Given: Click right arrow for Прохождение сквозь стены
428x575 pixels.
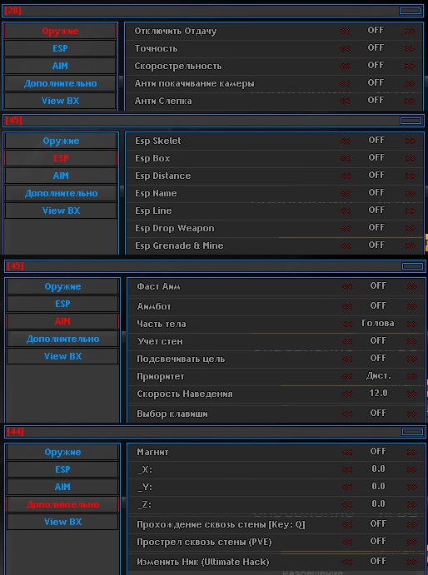Looking at the screenshot, I should pos(411,524).
